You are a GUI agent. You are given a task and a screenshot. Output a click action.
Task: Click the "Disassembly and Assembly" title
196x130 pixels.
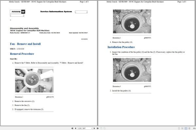(24, 28)
